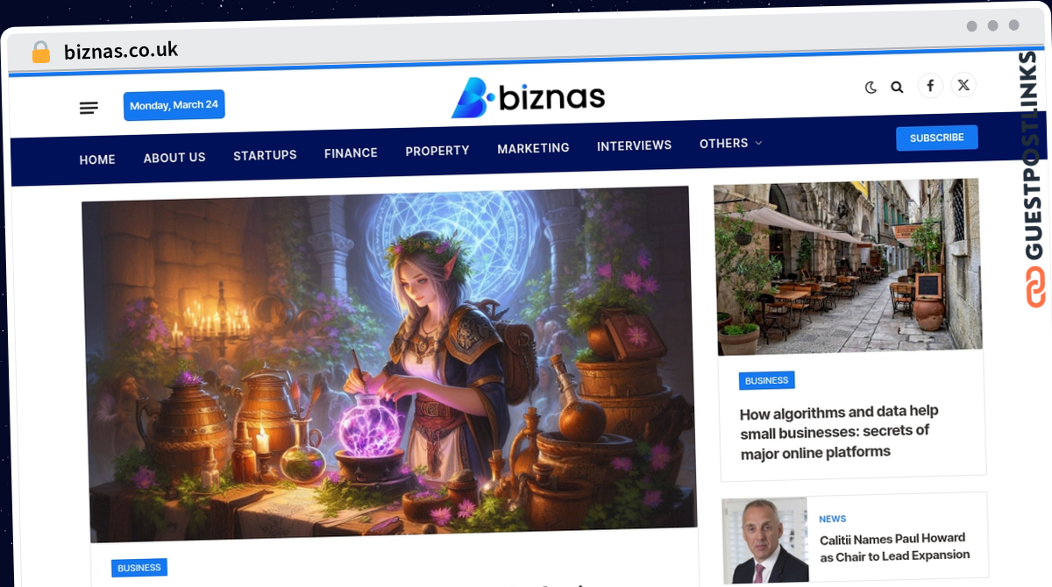Select the Interviews nav item

[634, 146]
